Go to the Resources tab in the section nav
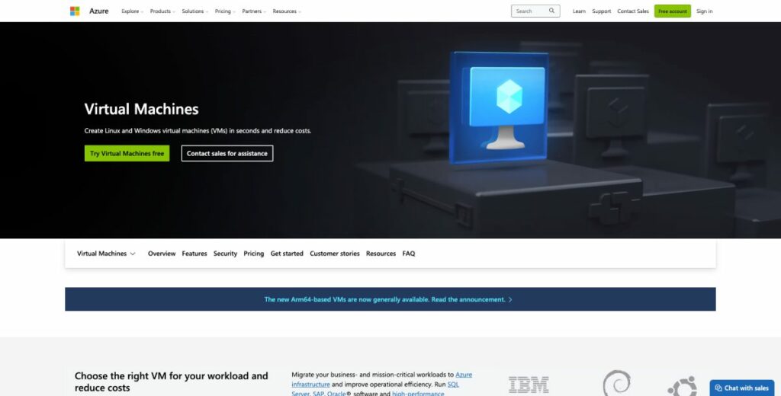Viewport: 781px width, 396px height. (381, 254)
